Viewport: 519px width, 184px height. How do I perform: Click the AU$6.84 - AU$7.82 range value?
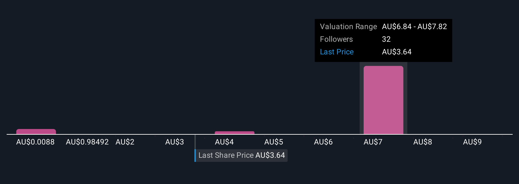pyautogui.click(x=415, y=27)
